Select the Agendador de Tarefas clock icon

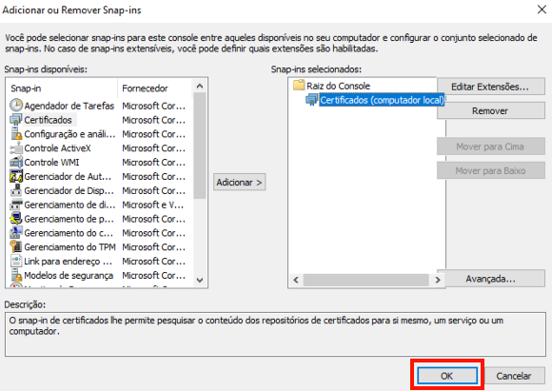click(16, 106)
